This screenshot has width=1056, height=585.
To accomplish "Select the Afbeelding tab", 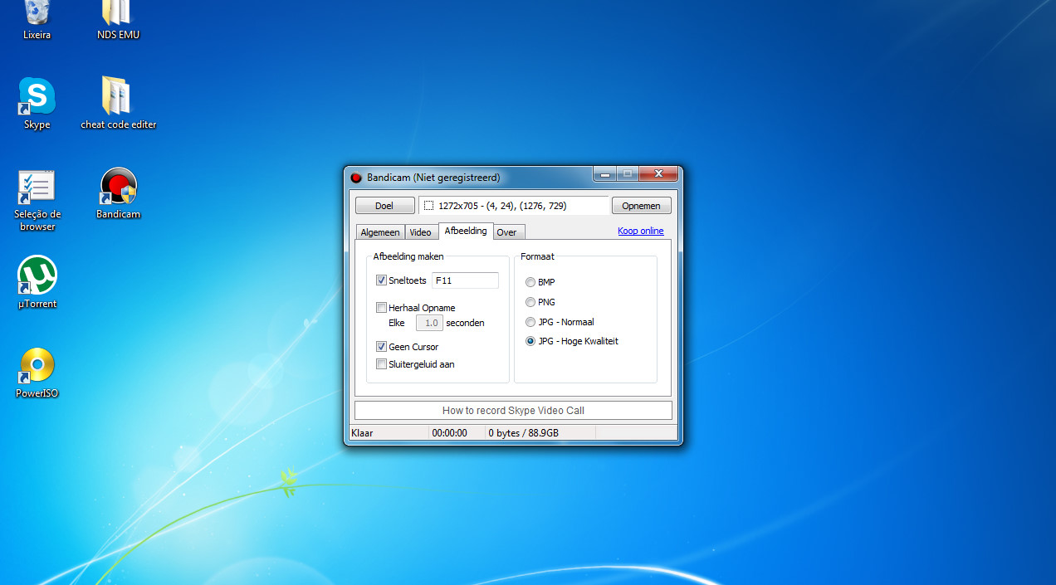I will click(x=466, y=231).
